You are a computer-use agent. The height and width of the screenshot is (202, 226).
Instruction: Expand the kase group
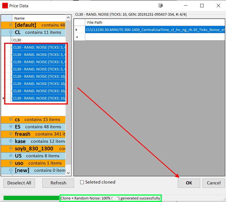click(x=11, y=141)
